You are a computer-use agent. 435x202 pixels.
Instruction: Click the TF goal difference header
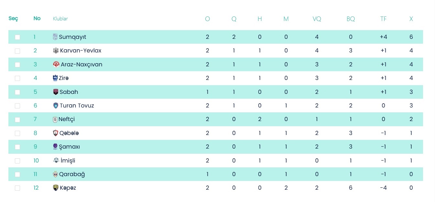coord(383,19)
